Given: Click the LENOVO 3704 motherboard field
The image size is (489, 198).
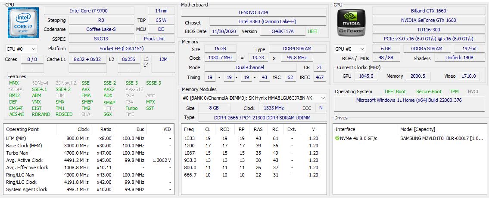Looking at the screenshot, I should (x=253, y=12).
